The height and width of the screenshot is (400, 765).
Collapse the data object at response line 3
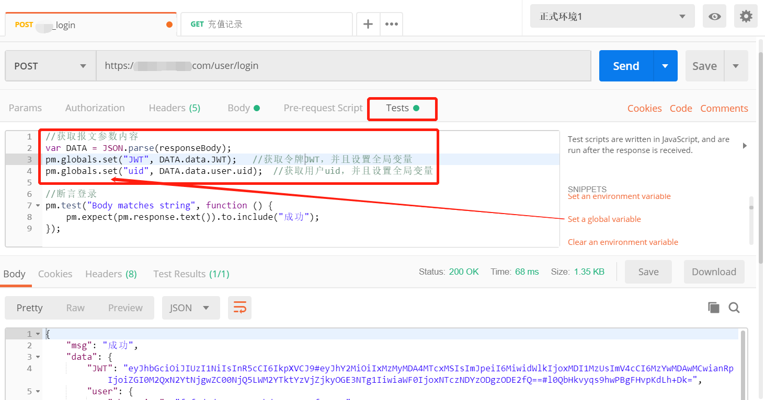point(37,357)
